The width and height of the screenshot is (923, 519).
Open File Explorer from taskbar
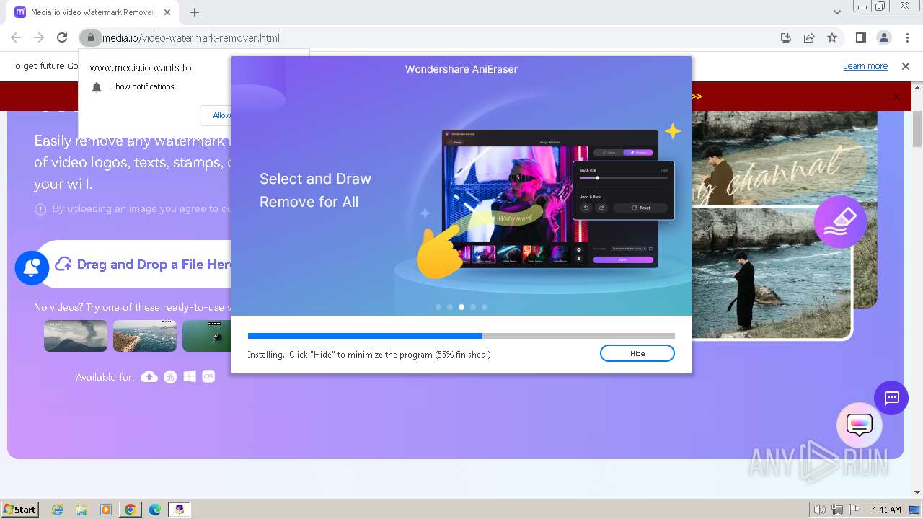(x=81, y=510)
